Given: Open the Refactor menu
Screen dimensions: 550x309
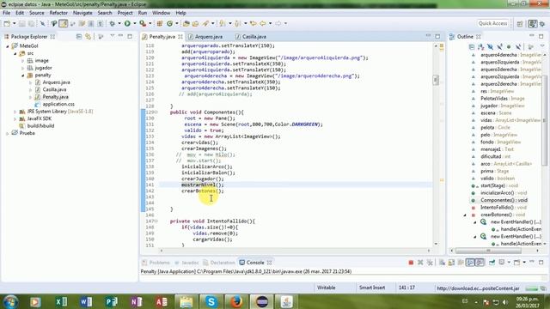Looking at the screenshot, I should tap(58, 13).
